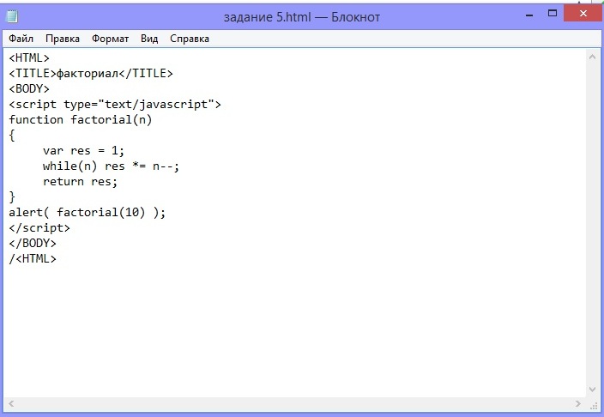Open the Вид menu
The width and height of the screenshot is (604, 417).
(x=149, y=39)
